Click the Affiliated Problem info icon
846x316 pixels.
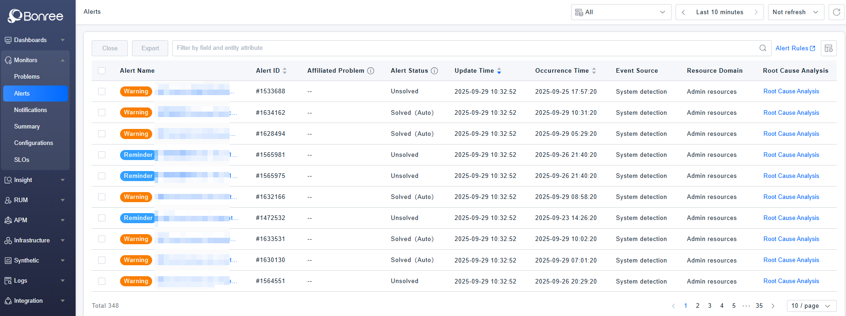[371, 71]
